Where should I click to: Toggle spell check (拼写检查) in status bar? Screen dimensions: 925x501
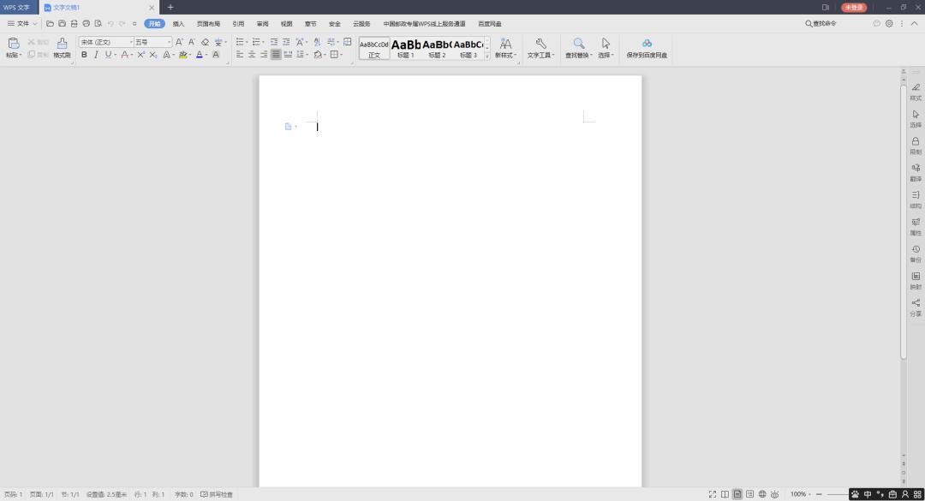click(217, 494)
